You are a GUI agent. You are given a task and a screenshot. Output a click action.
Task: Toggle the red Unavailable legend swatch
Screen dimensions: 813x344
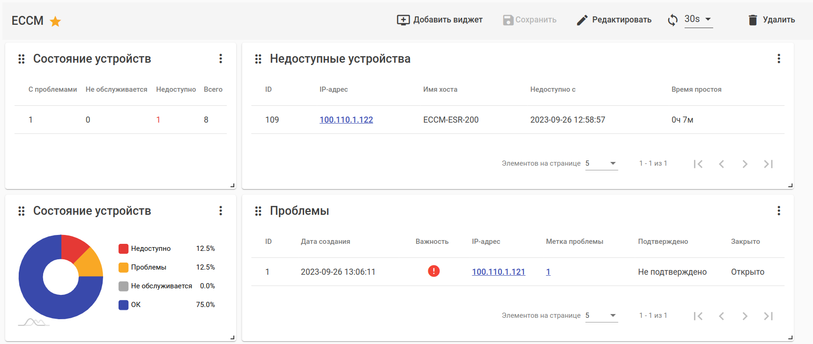click(124, 249)
